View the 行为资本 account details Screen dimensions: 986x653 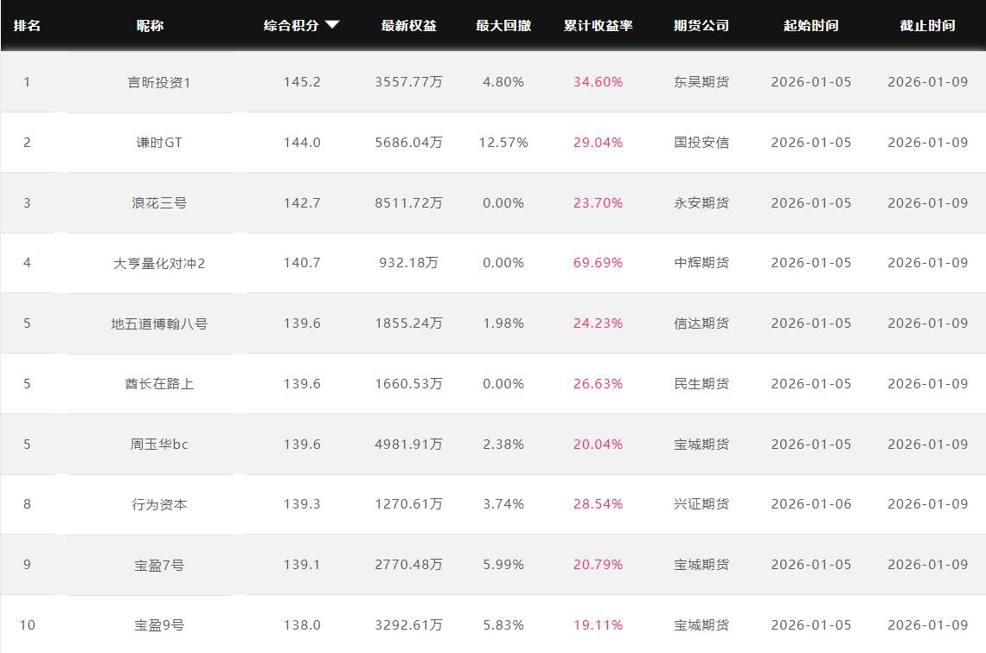point(158,504)
